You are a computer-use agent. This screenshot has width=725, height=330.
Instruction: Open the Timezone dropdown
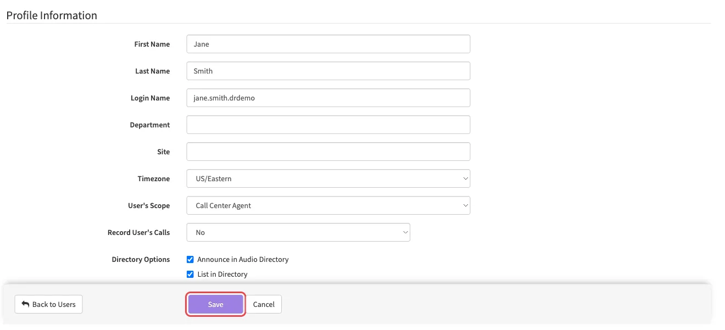point(328,178)
